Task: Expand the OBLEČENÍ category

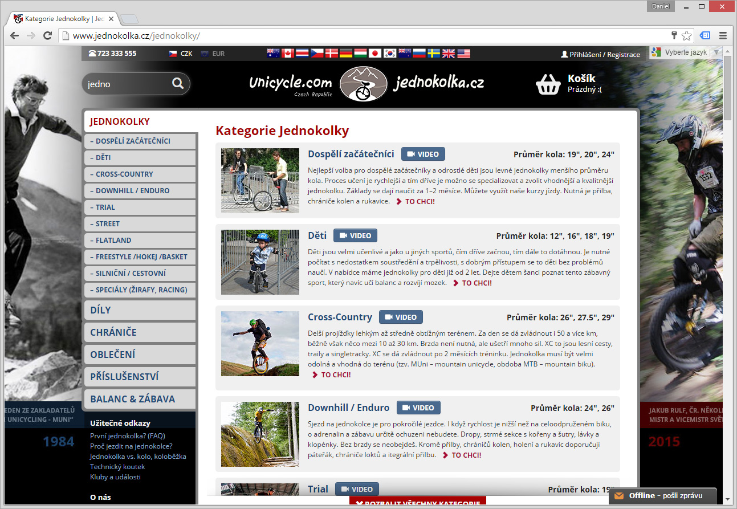Action: 140,355
